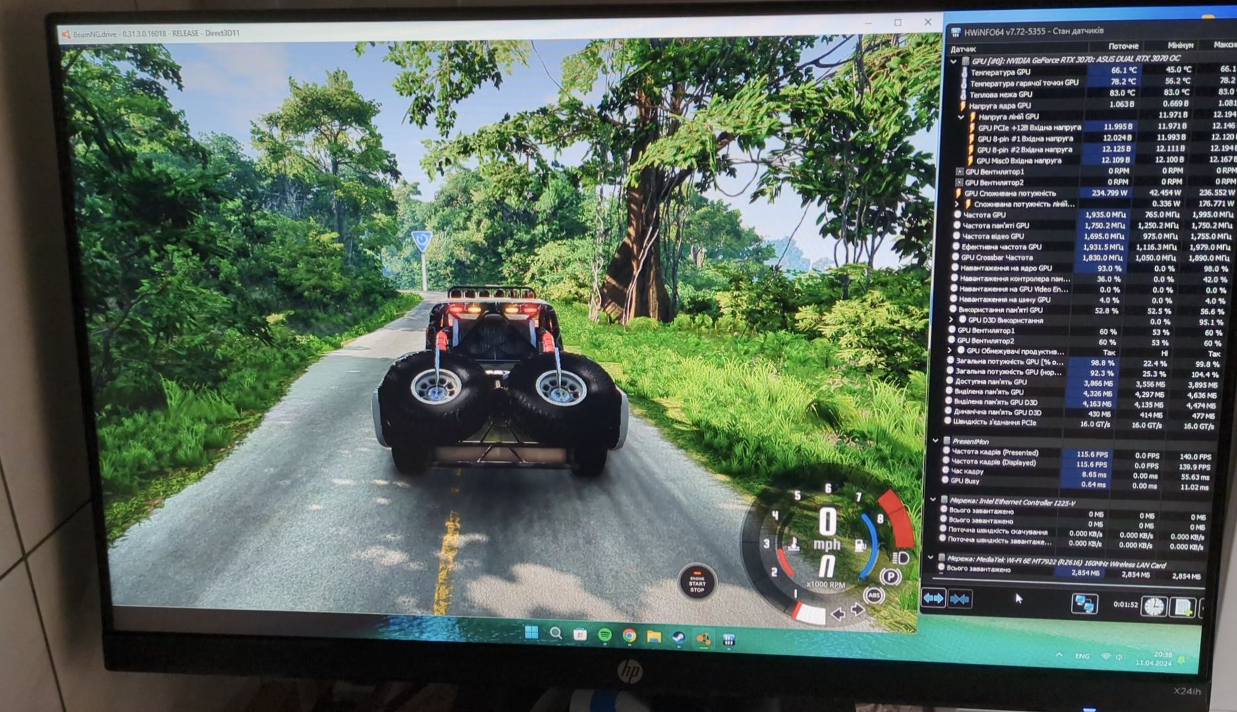Click the Engine Start Stop button
Screen dimensions: 1237x712
pos(697,582)
